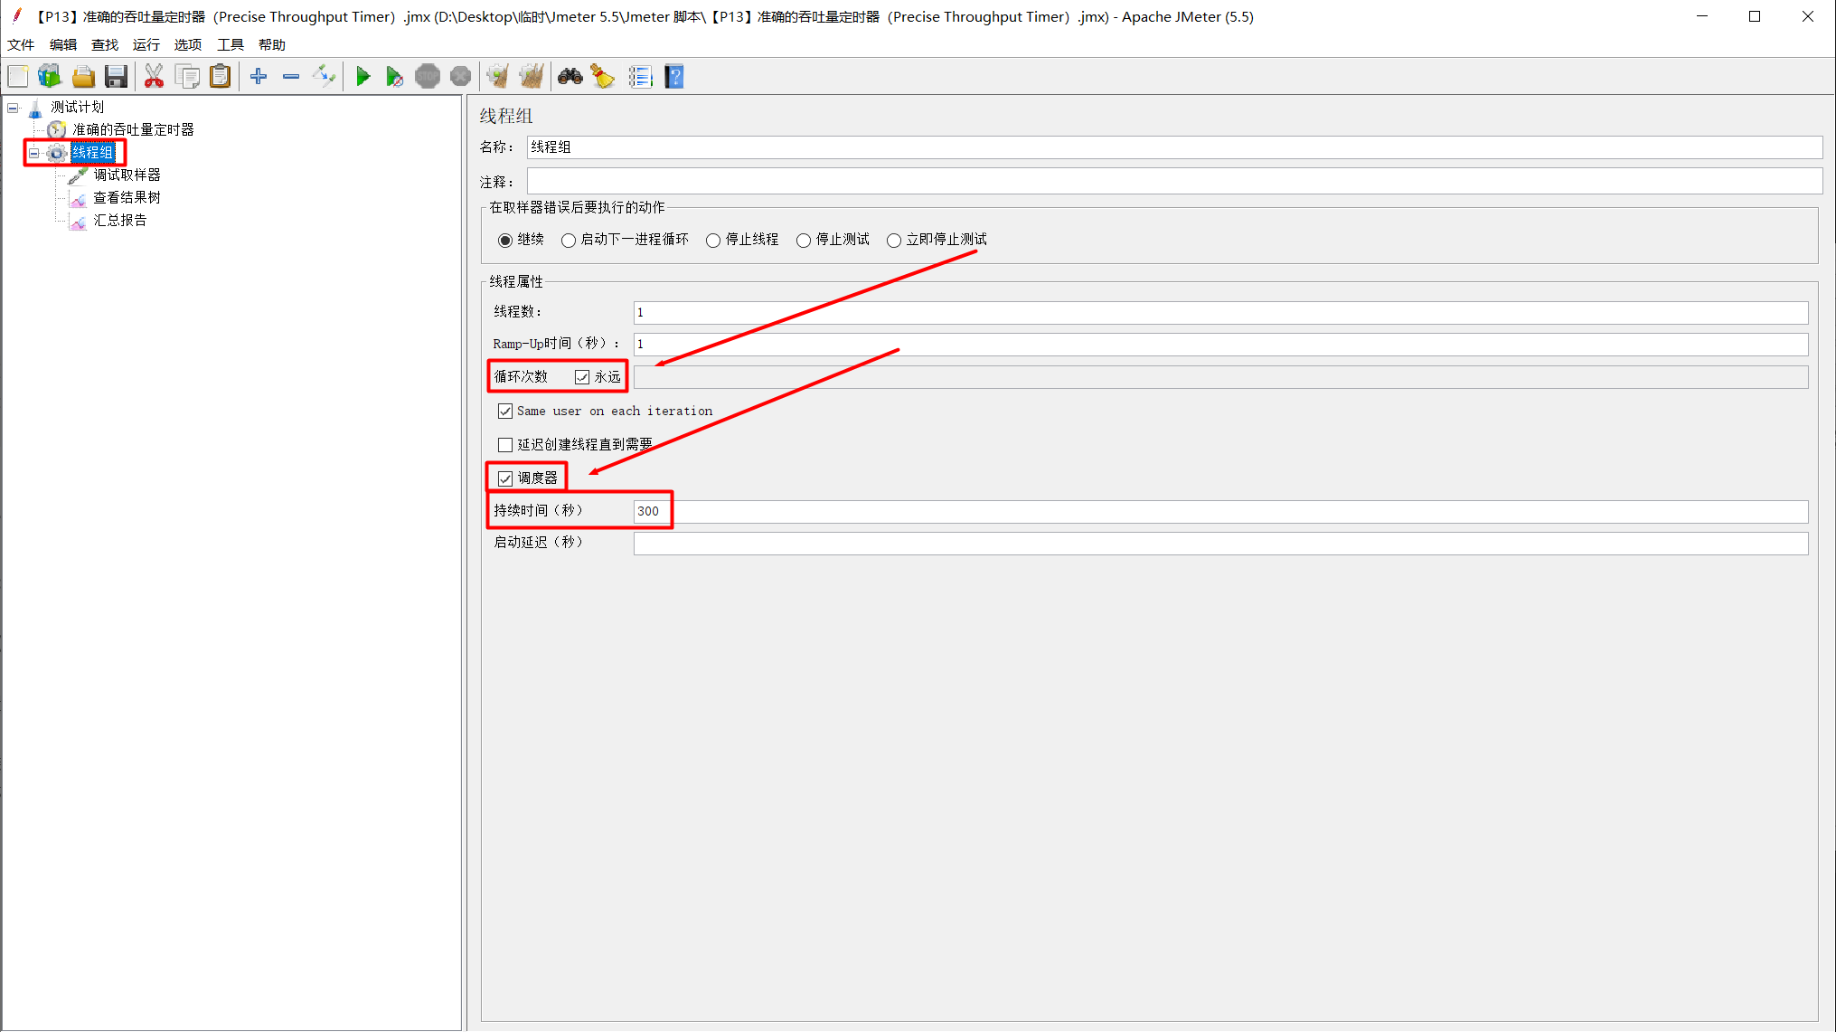Reset search with the yellow brush icon
This screenshot has width=1836, height=1032.
coord(603,77)
